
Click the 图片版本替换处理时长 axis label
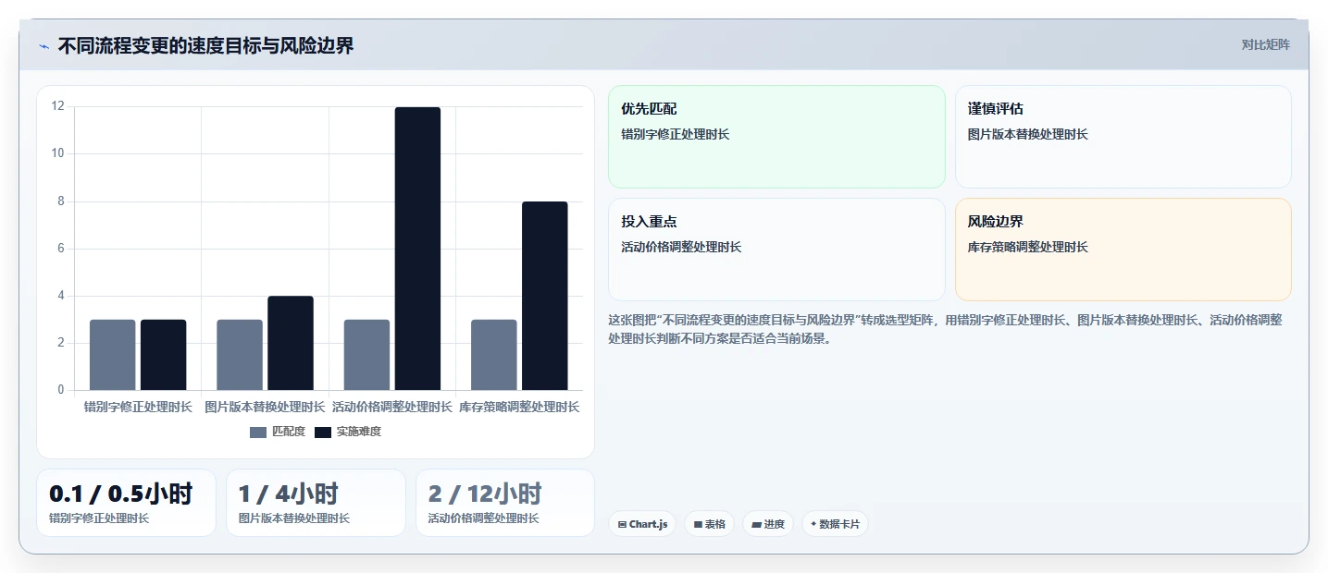265,407
